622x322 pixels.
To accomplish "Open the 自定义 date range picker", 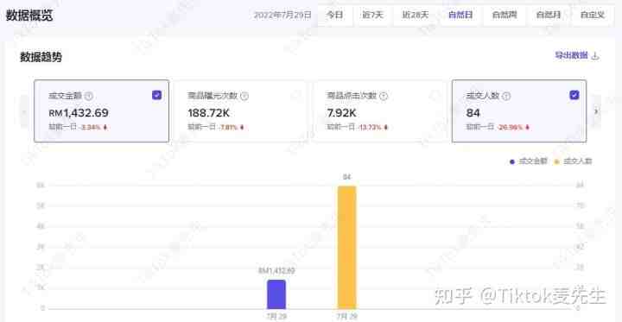I will (x=592, y=16).
